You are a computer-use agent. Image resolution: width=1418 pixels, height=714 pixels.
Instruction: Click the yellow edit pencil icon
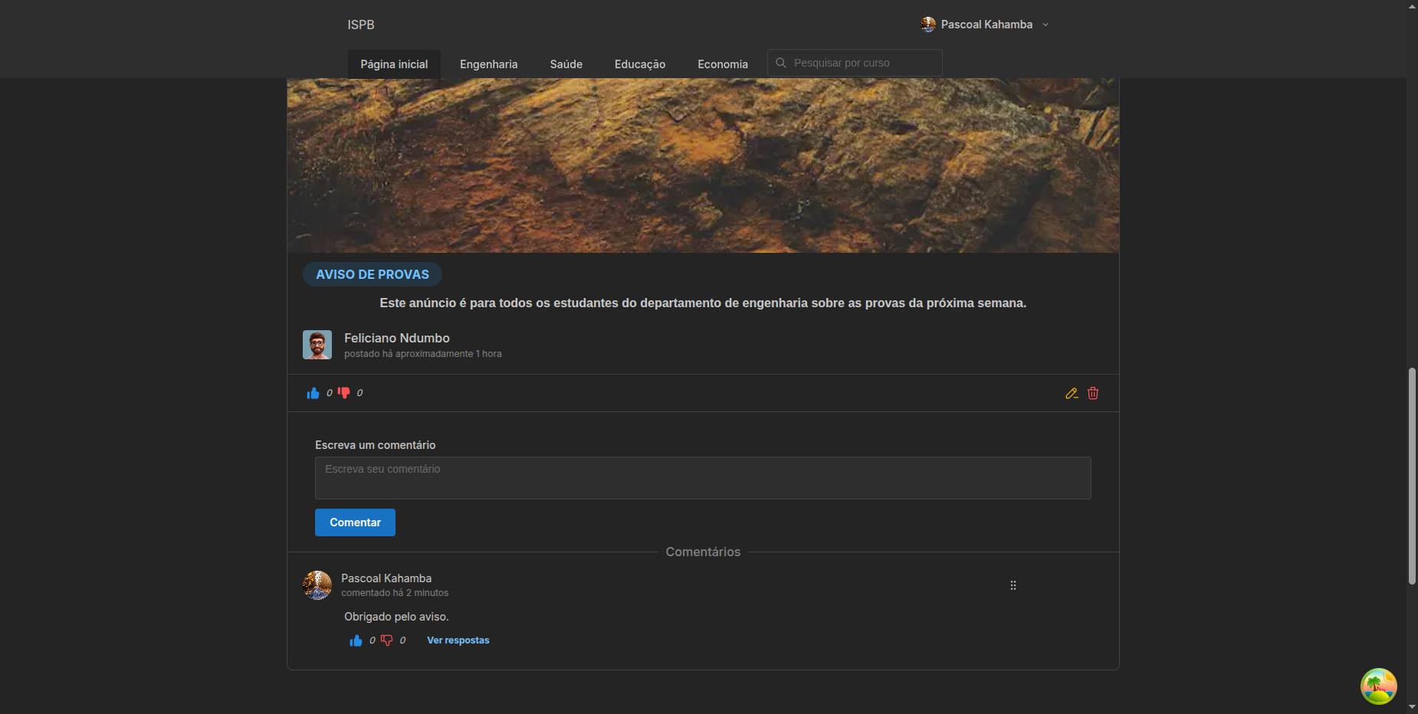point(1072,393)
